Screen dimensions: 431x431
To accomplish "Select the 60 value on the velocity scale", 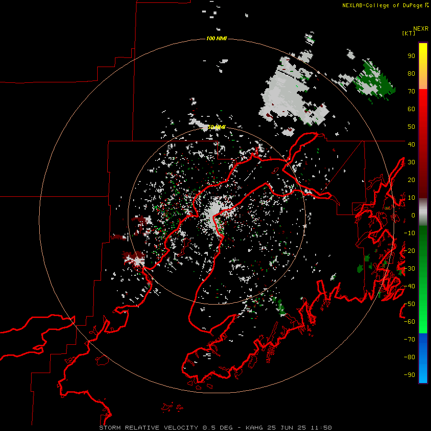I will [411, 109].
